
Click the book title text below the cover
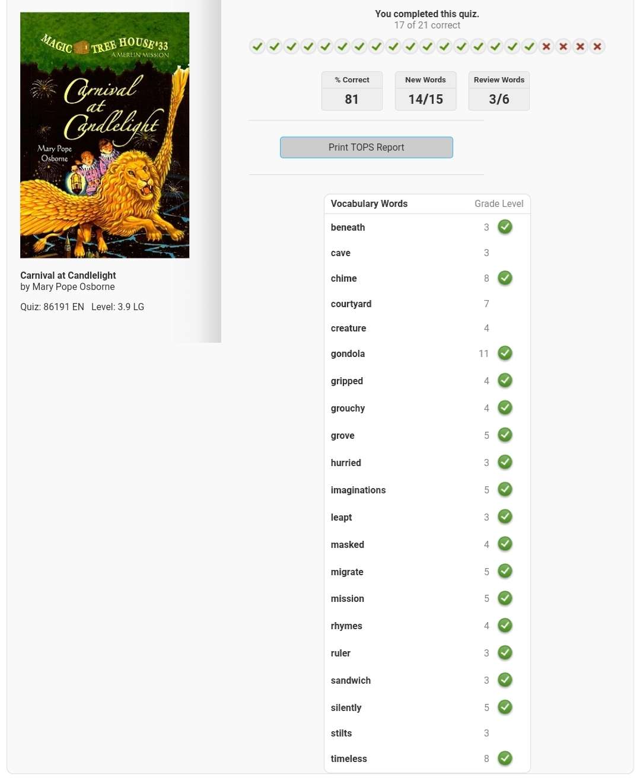68,275
